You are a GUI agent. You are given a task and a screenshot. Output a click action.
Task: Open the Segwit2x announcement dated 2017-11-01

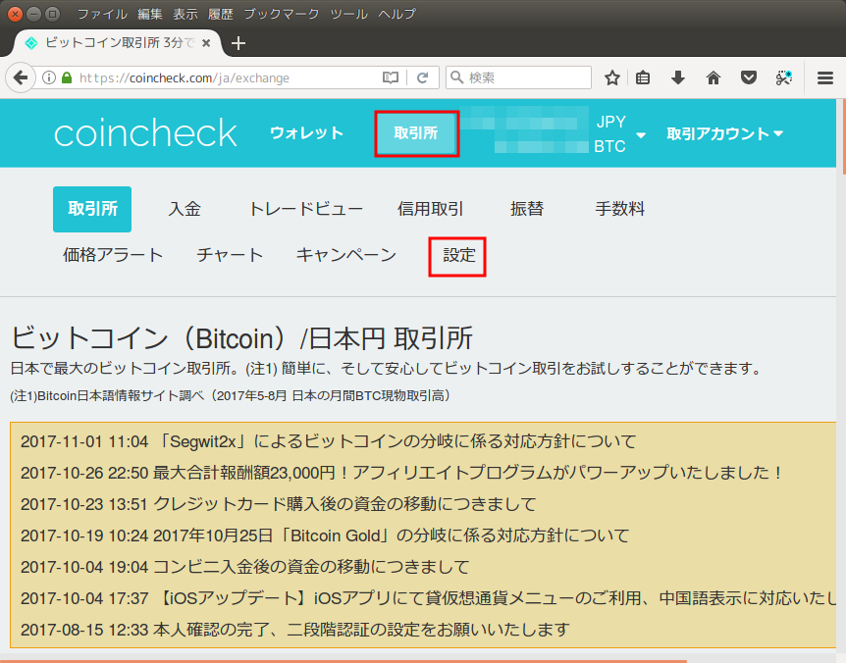coord(328,441)
